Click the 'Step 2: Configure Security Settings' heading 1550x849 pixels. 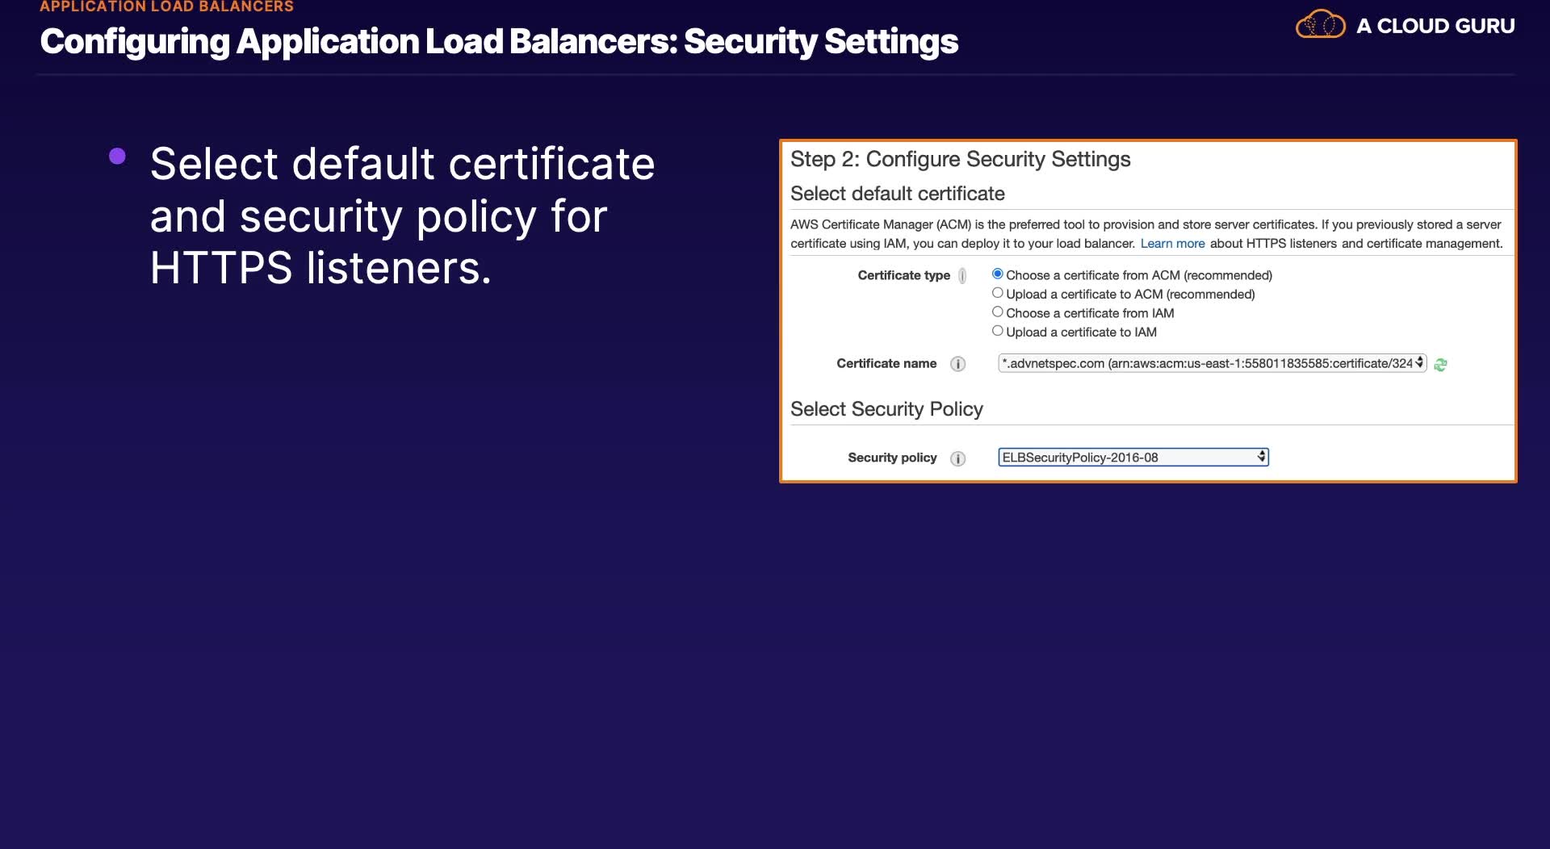pyautogui.click(x=960, y=159)
